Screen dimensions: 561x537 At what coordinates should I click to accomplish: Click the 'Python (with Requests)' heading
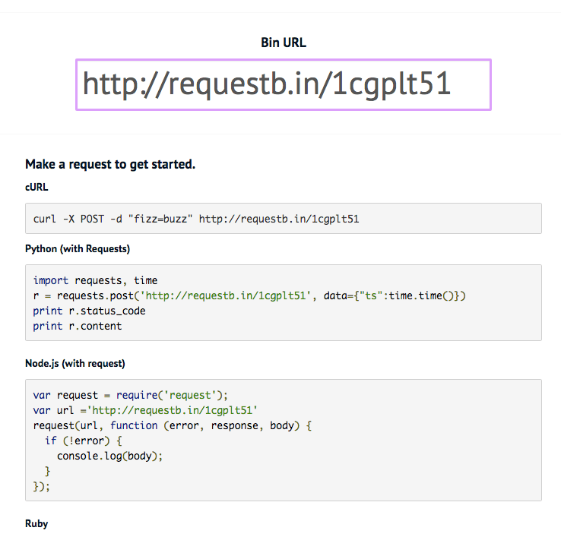point(78,248)
